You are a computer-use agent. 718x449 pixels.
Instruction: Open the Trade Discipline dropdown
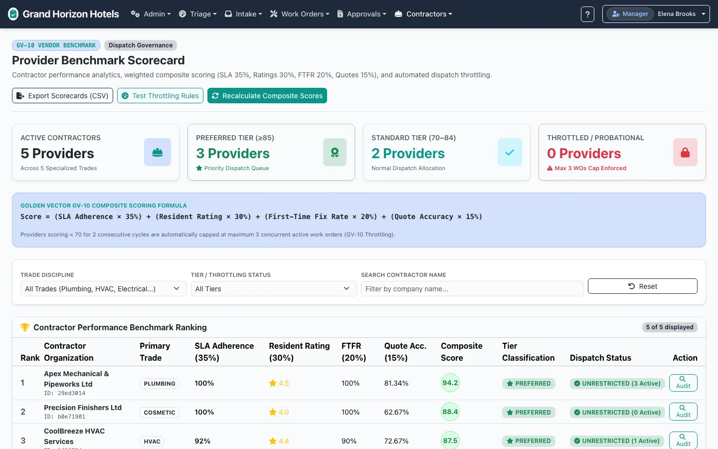pyautogui.click(x=103, y=289)
